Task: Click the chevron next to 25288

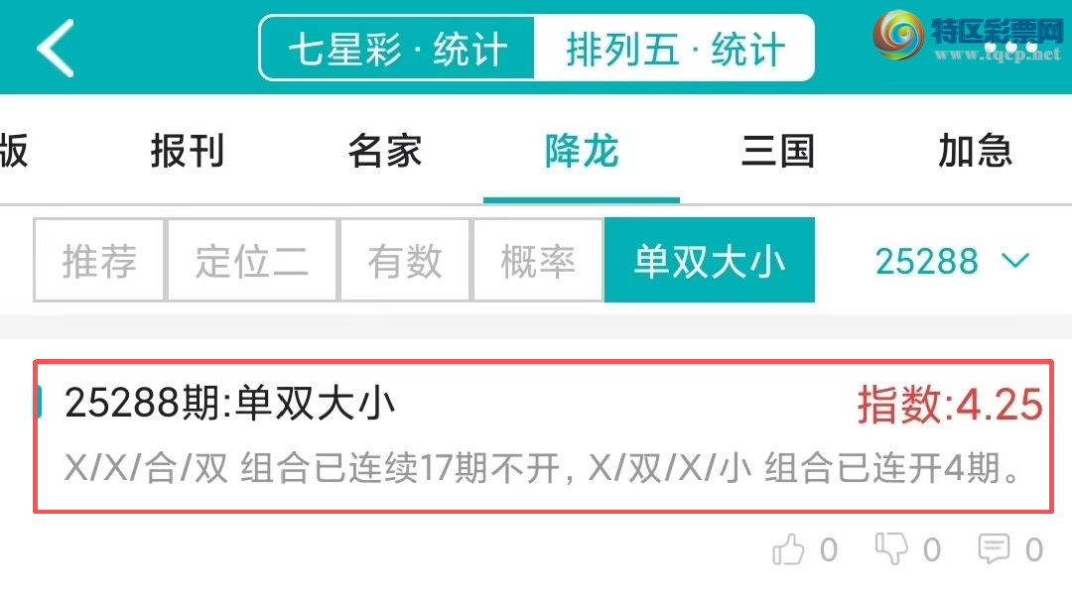Action: point(1015,260)
